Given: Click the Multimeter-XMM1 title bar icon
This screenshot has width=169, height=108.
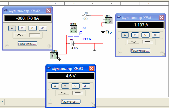Looking at the screenshot, I should 119,17.
